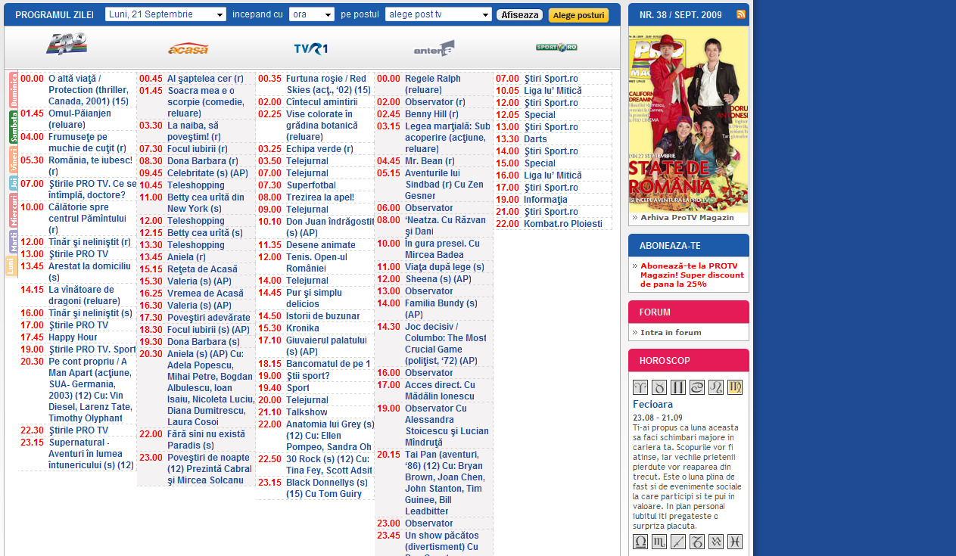Open the Arhiva ProTV Magazin link
Image resolution: width=956 pixels, height=556 pixels.
[687, 217]
